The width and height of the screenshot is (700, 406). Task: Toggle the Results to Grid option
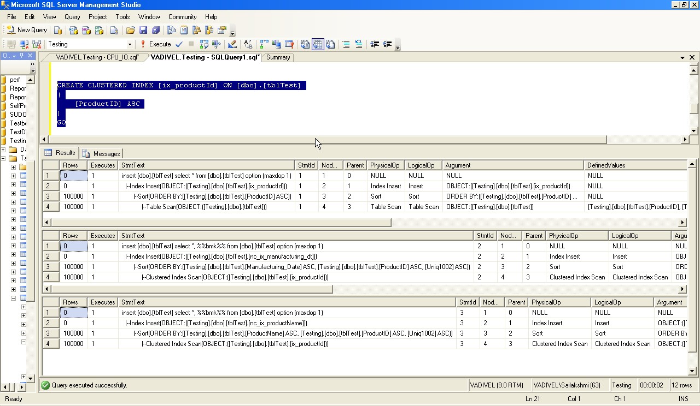pos(318,44)
